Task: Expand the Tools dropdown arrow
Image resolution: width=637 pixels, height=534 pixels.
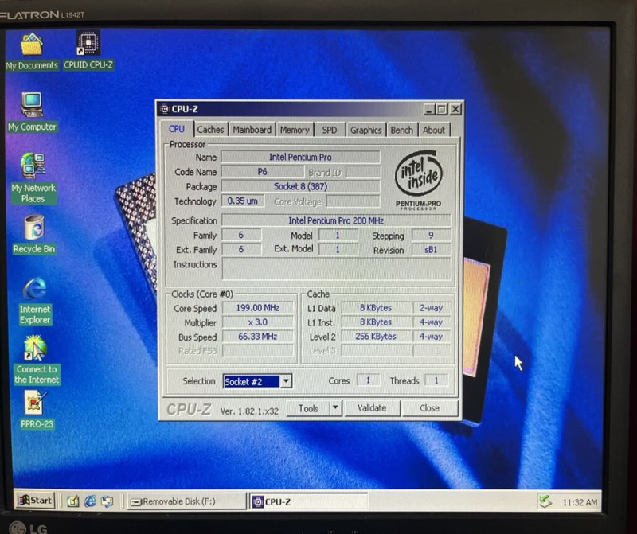Action: (x=335, y=407)
